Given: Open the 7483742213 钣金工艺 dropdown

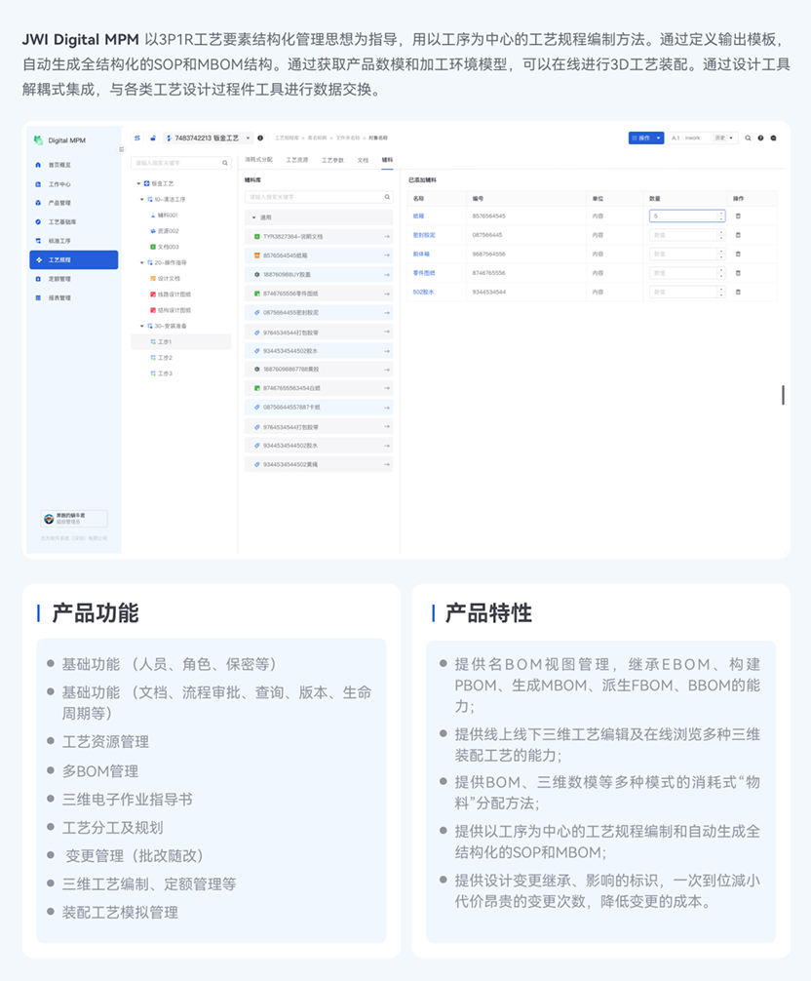Looking at the screenshot, I should tap(208, 137).
